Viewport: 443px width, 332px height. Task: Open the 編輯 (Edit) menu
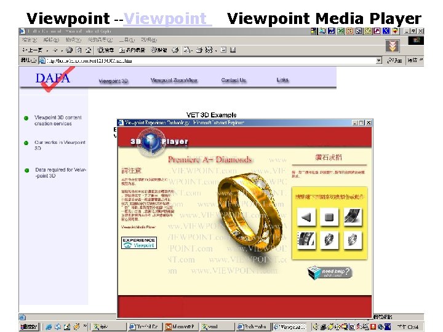point(51,40)
